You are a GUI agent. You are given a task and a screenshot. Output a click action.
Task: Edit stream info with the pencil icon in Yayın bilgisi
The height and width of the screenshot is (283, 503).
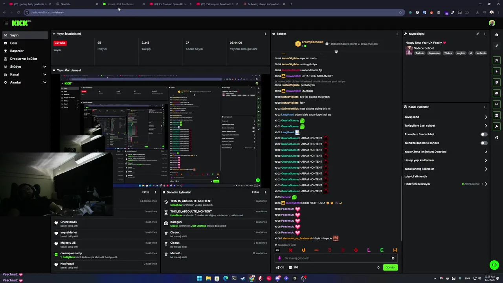coord(478,34)
